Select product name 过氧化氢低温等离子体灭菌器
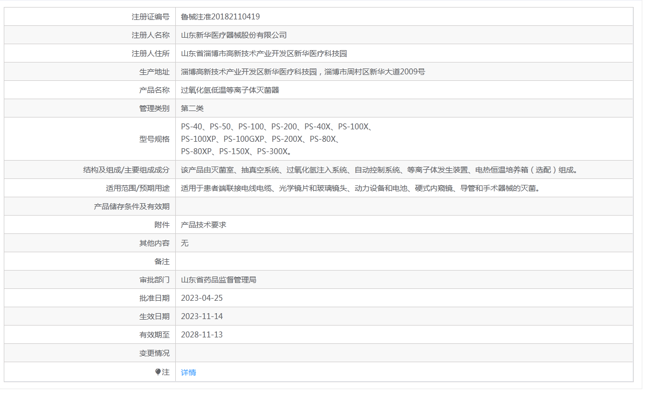This screenshot has width=645, height=394. pyautogui.click(x=230, y=90)
